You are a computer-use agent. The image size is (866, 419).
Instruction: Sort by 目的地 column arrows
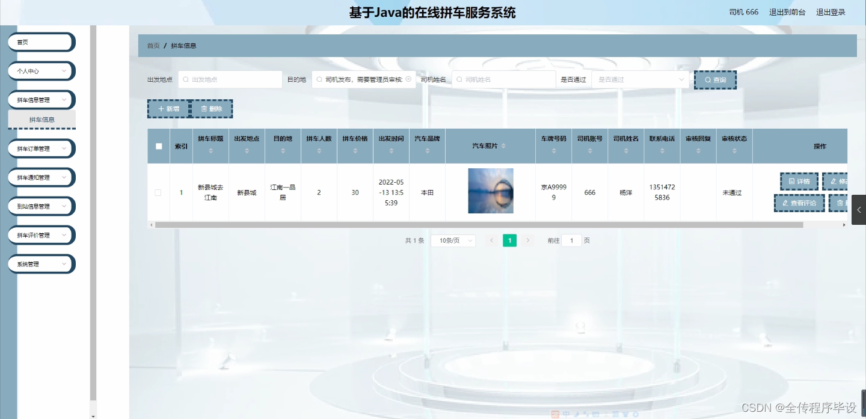click(x=283, y=151)
